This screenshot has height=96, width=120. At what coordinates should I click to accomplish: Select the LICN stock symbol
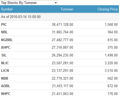pyautogui.click(x=5, y=71)
